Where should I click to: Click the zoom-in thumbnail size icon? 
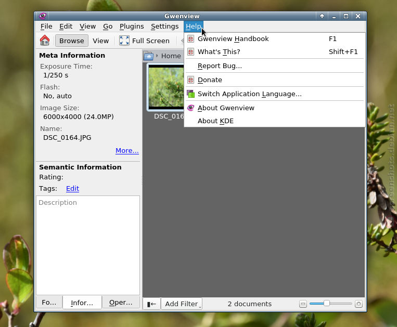pos(358,304)
